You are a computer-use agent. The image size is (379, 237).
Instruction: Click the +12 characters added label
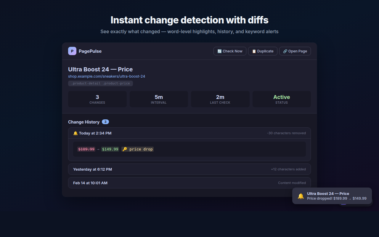click(x=288, y=169)
